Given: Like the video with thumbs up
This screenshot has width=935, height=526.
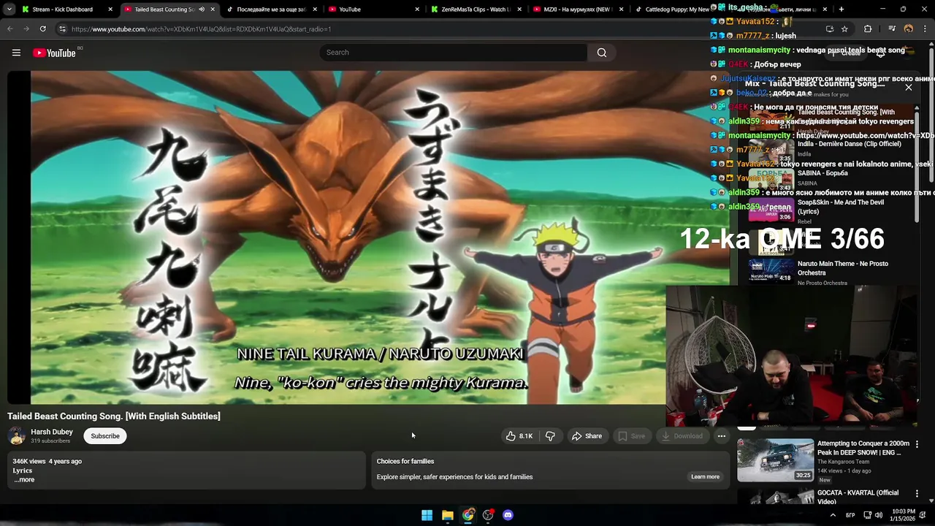Looking at the screenshot, I should (519, 436).
